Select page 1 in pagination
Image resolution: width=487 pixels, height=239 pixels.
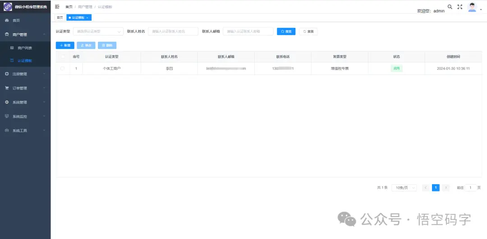(436, 188)
